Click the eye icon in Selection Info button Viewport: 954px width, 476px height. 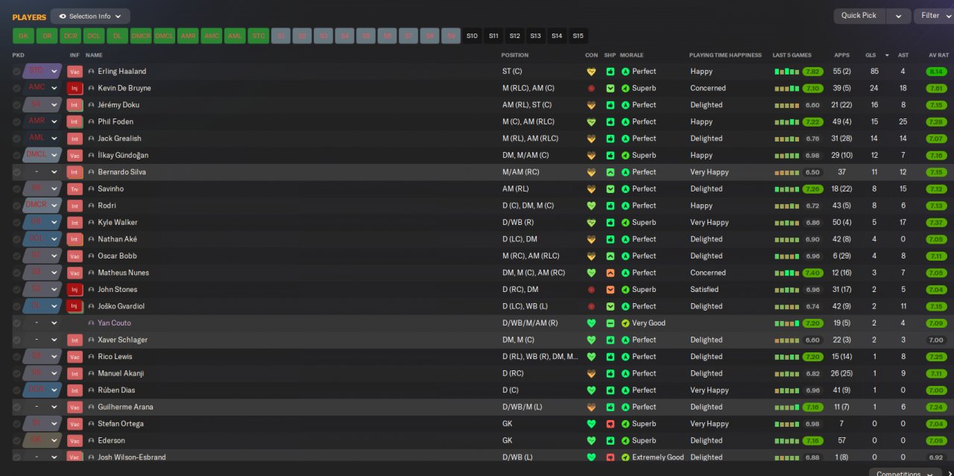click(x=63, y=16)
